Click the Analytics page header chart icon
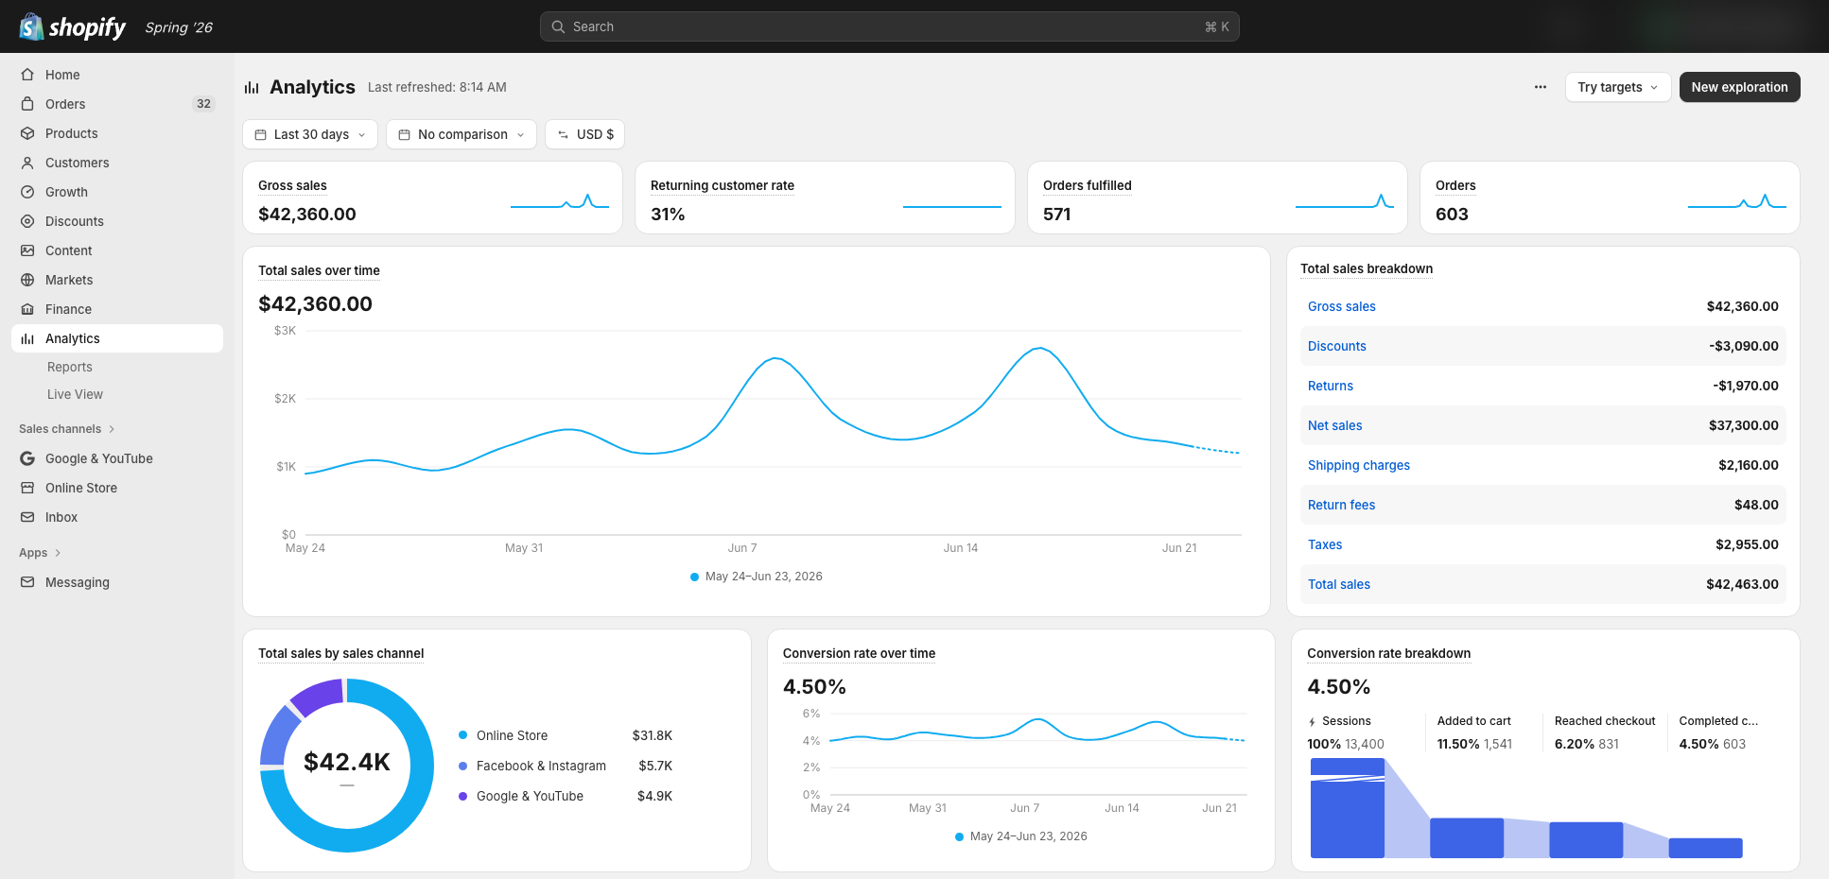The image size is (1829, 879). click(x=252, y=87)
